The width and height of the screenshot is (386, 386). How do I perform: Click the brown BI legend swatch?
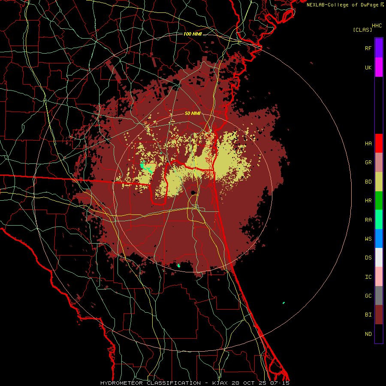379,315
